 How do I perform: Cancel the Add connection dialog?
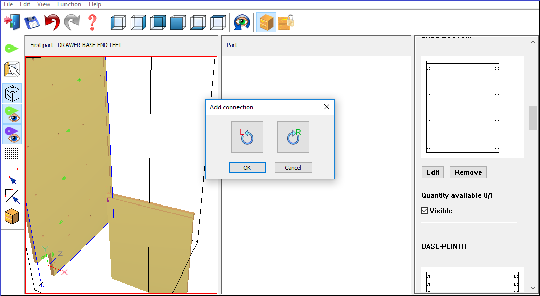coord(293,167)
